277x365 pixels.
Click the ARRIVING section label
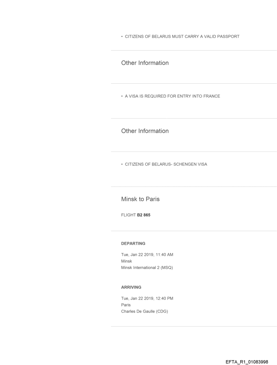coord(131,287)
